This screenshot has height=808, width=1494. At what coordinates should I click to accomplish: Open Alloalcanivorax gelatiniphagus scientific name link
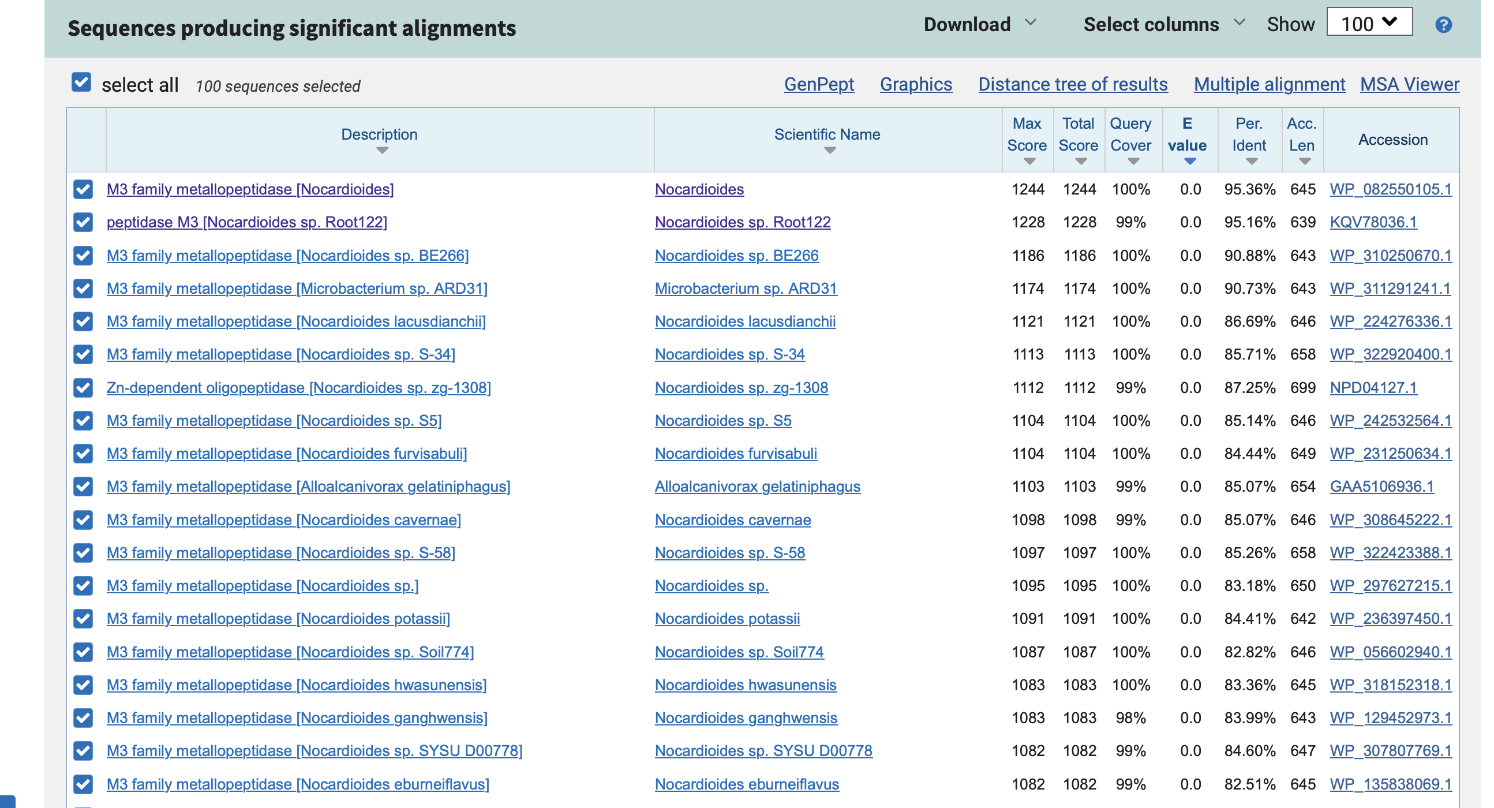758,487
